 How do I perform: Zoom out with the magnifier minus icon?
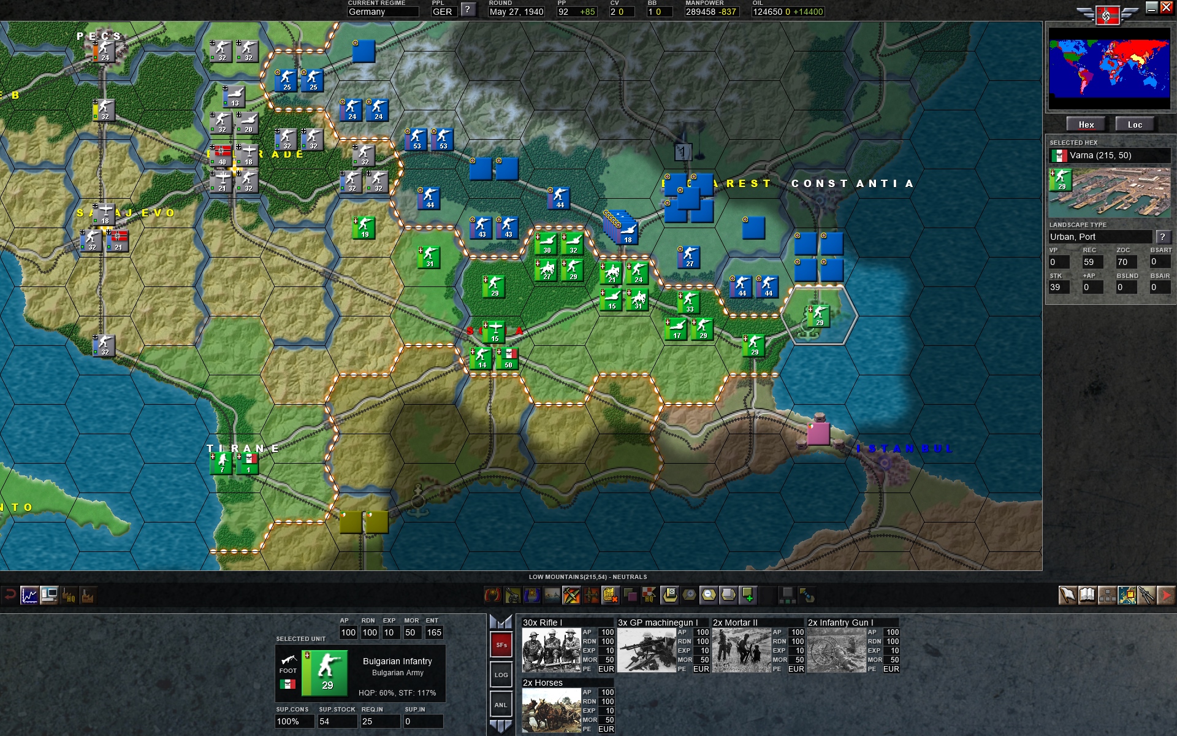[709, 595]
